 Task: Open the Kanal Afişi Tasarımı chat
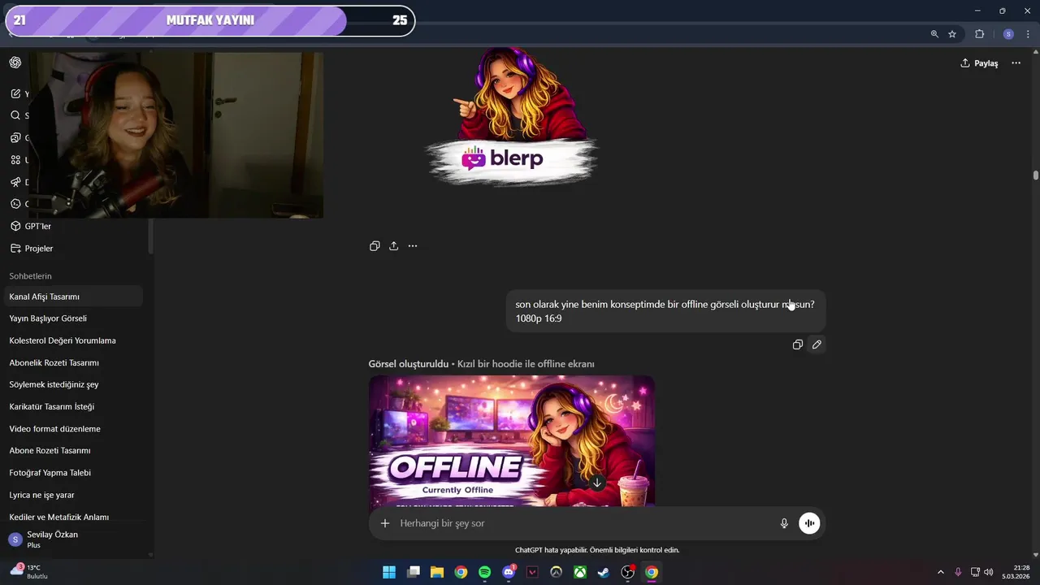click(x=73, y=297)
